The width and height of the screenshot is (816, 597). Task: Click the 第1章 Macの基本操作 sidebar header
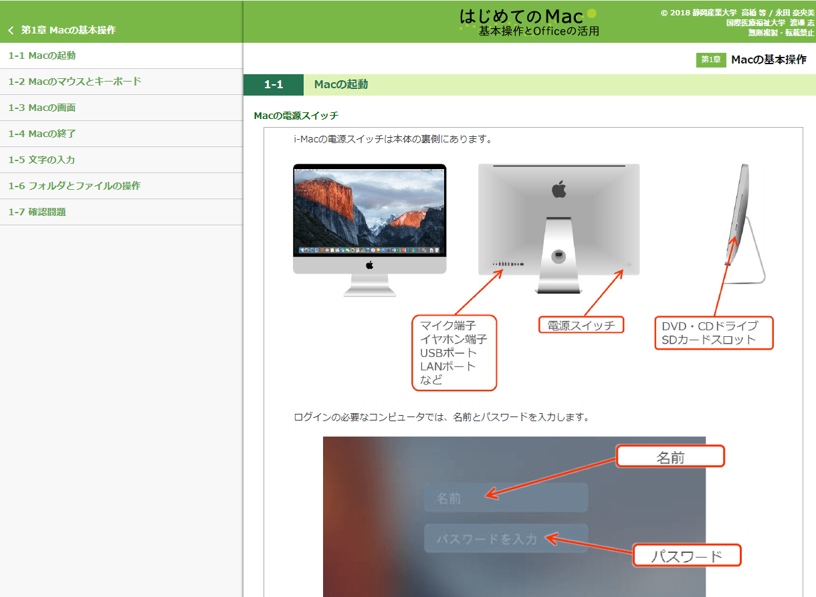68,30
